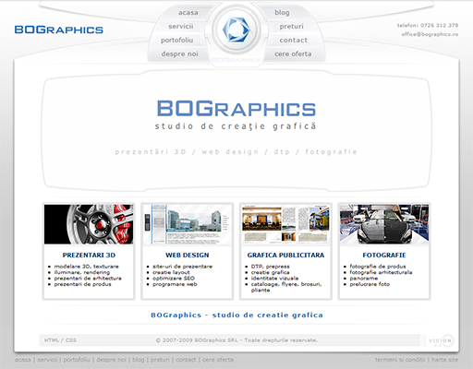This screenshot has width=473, height=369.
Task: Click 'DTP, prepress' list item
Action: coord(271,267)
